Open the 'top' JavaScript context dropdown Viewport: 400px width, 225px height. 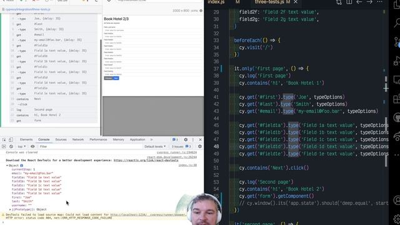[22, 147]
